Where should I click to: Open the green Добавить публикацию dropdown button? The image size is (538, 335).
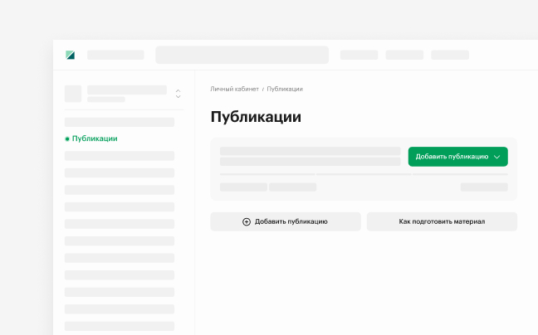click(457, 157)
